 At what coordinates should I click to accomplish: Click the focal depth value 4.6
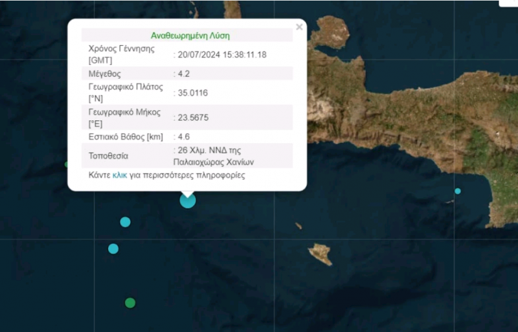tap(183, 137)
